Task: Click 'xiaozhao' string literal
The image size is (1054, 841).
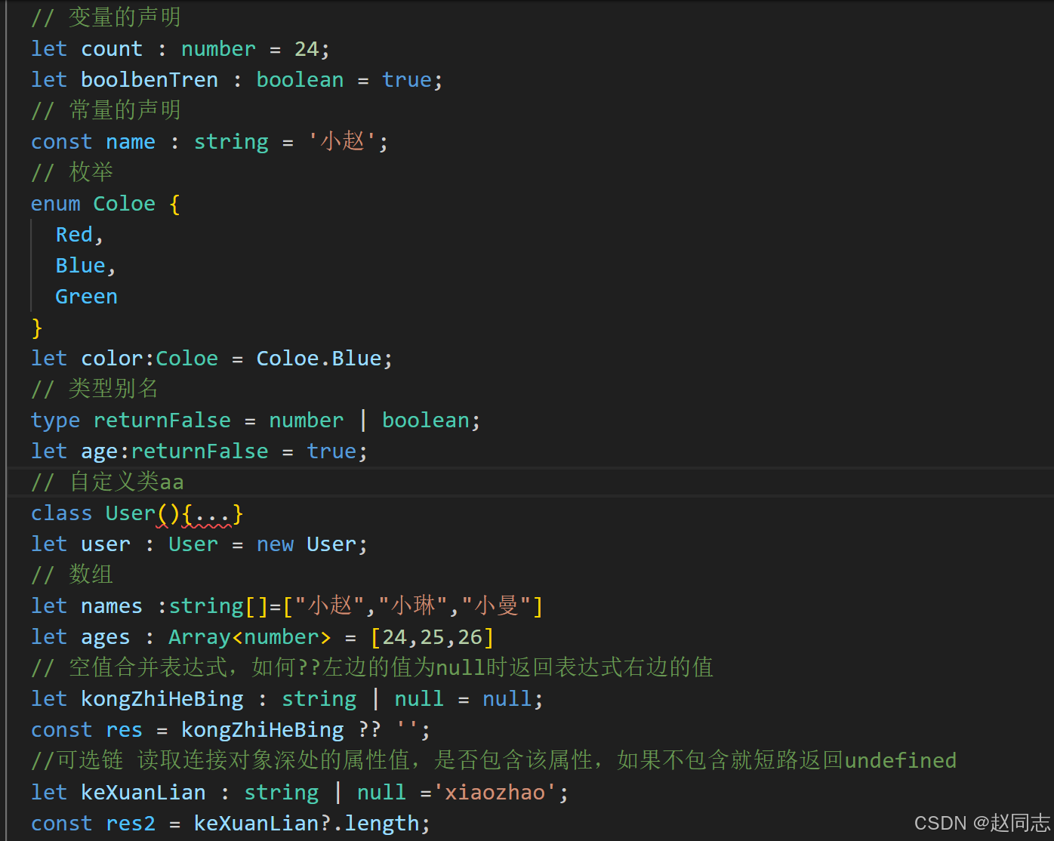Action: (x=495, y=793)
